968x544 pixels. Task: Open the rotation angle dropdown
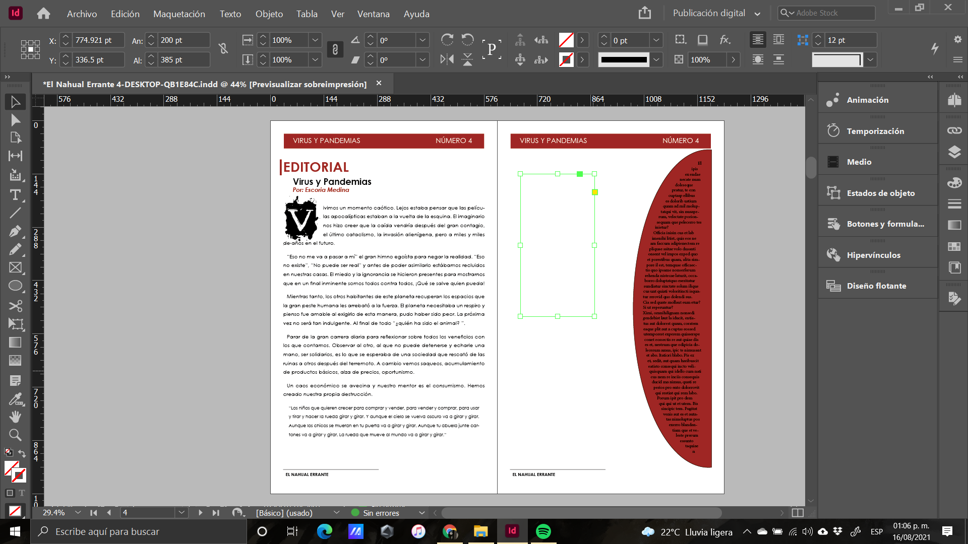click(x=422, y=40)
